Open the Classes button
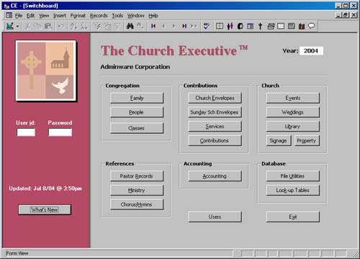 click(137, 128)
